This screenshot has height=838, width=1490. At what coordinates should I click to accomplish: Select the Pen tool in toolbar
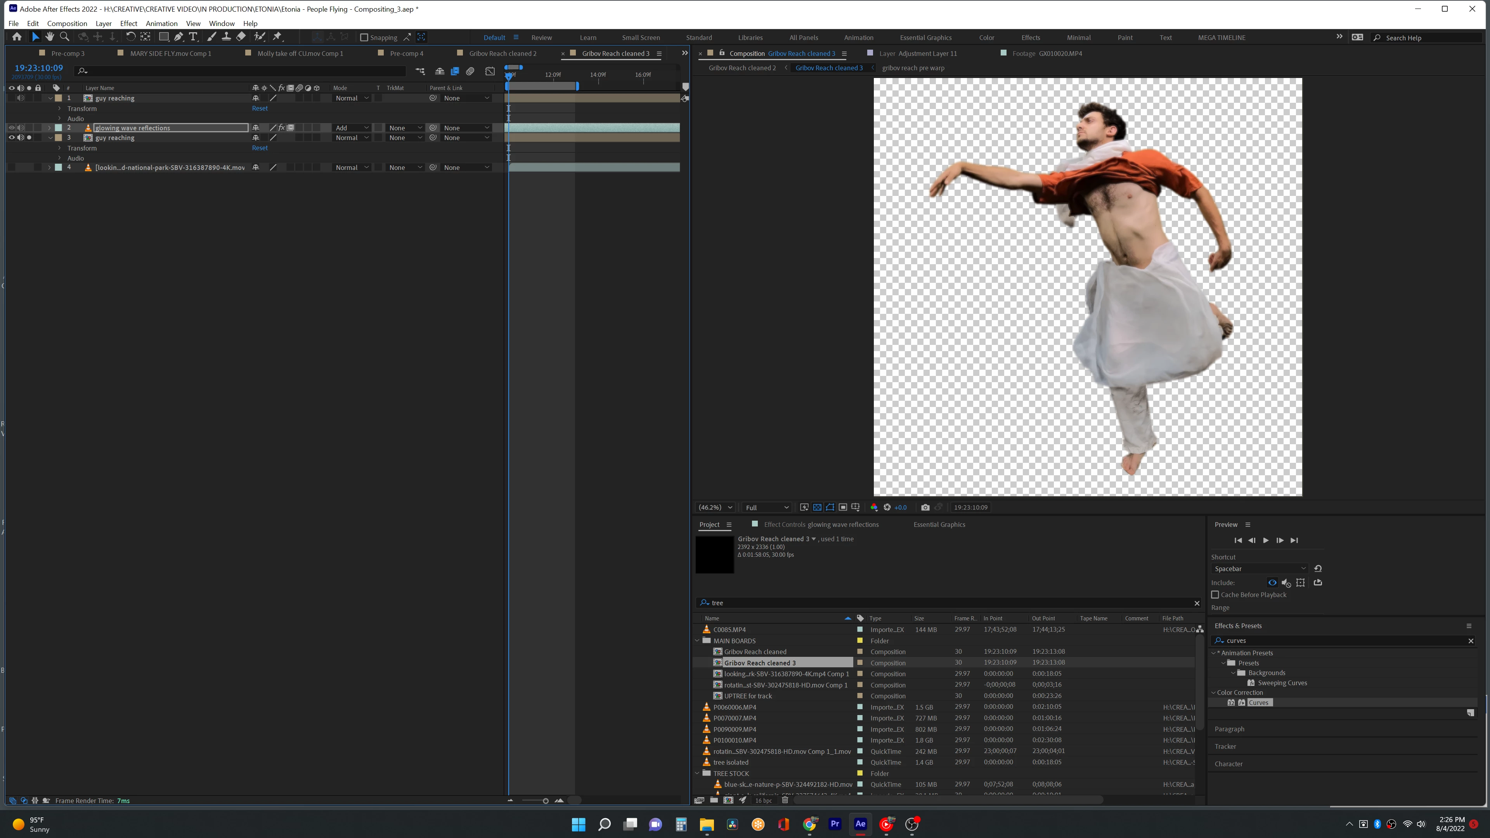click(179, 37)
